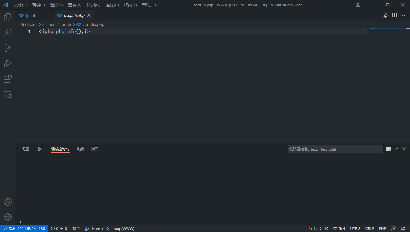Open the 选择(S) menu
This screenshot has height=232, width=410.
coord(56,5)
